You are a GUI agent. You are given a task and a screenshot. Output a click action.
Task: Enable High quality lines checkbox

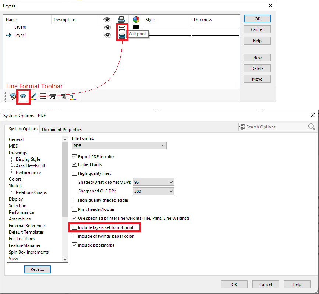pyautogui.click(x=75, y=173)
